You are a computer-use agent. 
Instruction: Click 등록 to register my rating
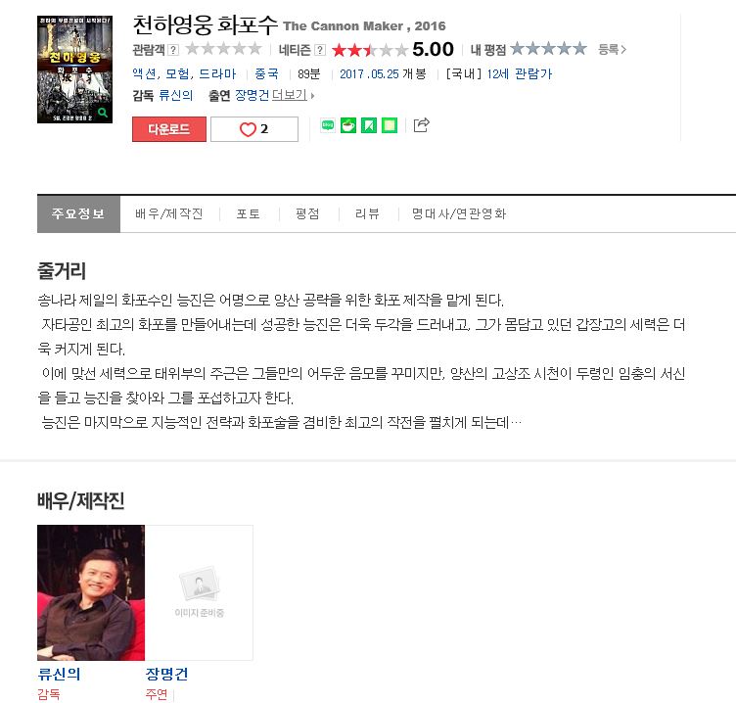(612, 49)
